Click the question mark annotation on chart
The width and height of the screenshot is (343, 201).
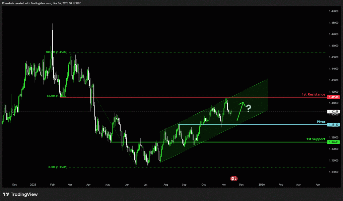tap(249, 108)
